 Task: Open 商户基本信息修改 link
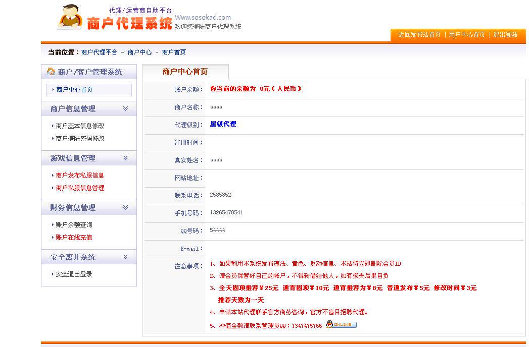tap(80, 126)
